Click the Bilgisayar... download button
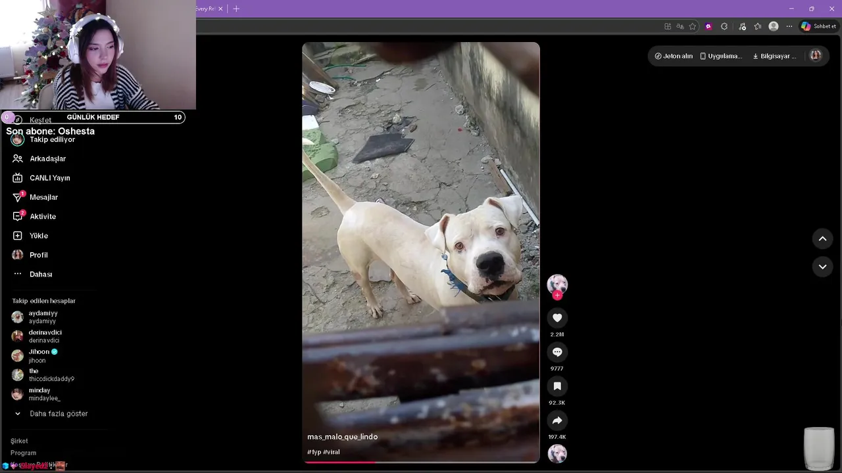The image size is (842, 473). tap(774, 56)
